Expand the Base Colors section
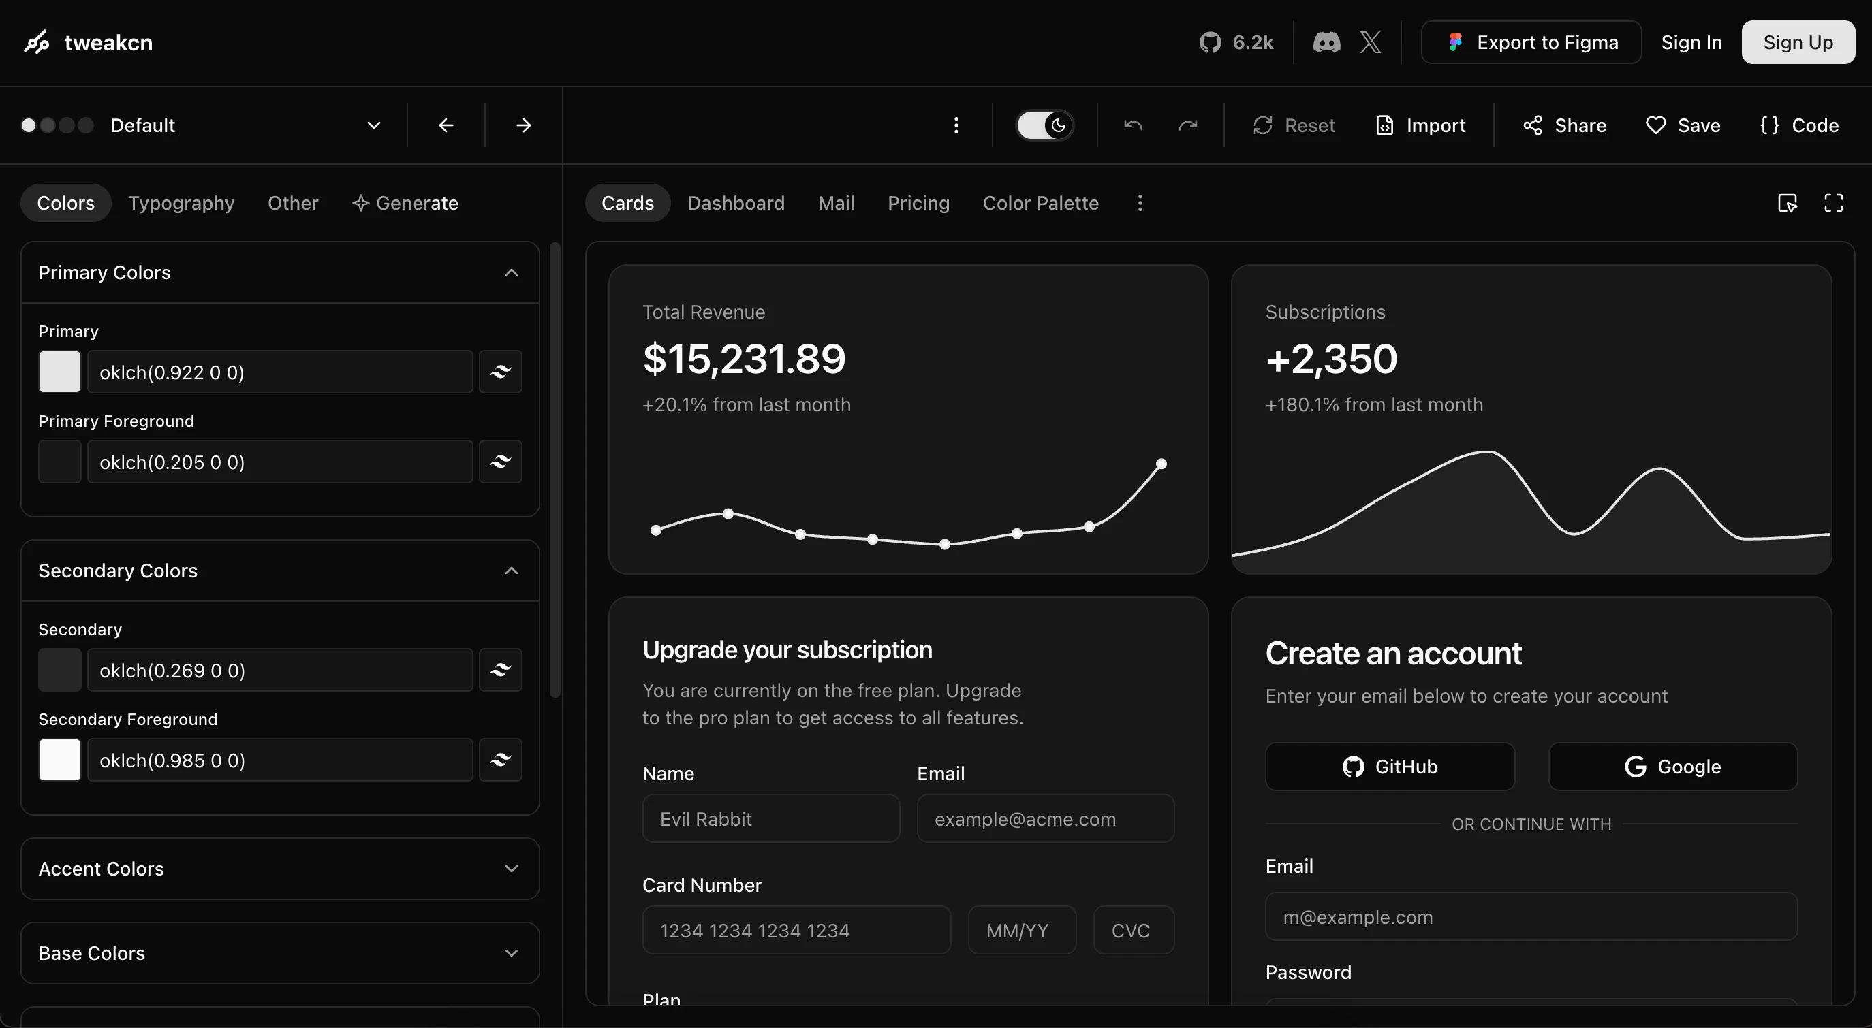 (280, 952)
